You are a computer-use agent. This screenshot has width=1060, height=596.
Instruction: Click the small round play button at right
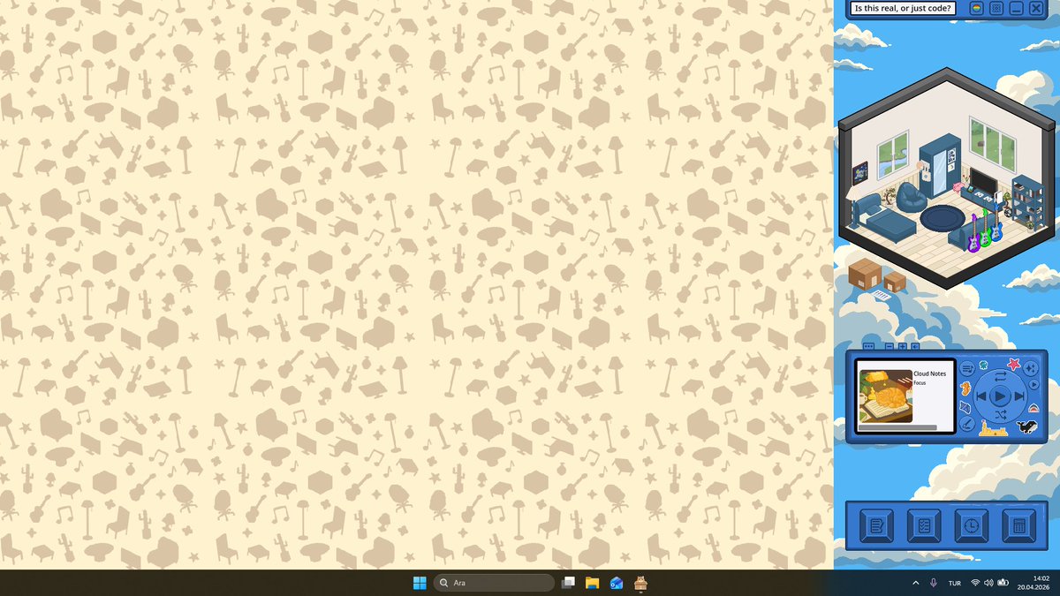click(1034, 384)
